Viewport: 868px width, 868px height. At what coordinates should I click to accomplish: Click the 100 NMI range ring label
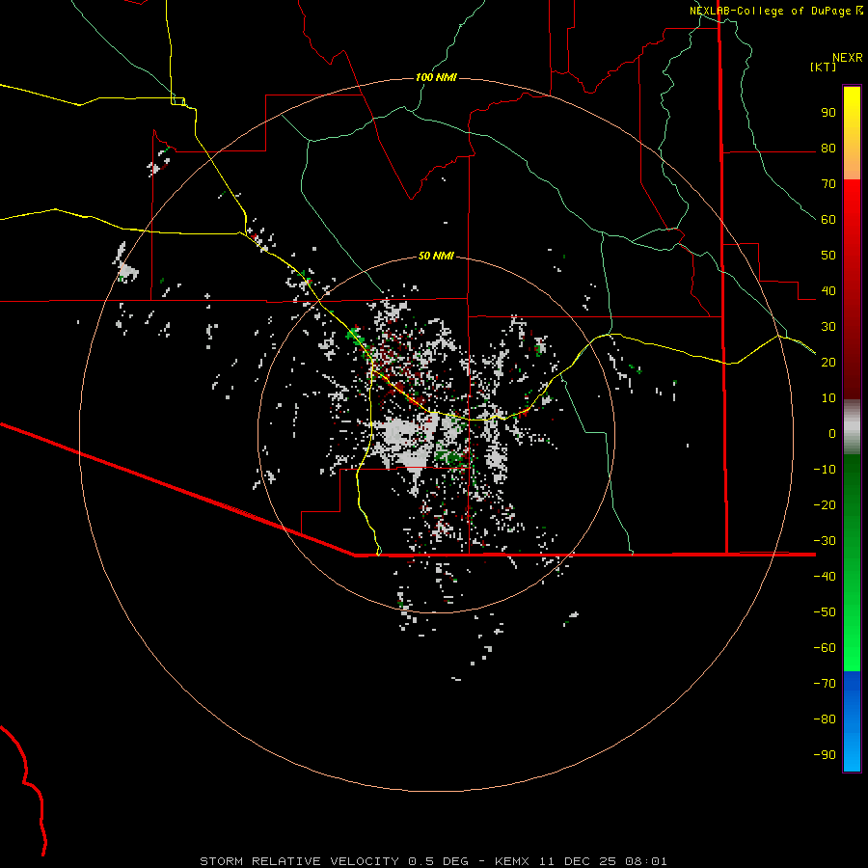pos(436,77)
